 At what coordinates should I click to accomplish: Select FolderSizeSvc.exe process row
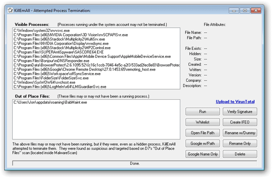click(x=96, y=78)
